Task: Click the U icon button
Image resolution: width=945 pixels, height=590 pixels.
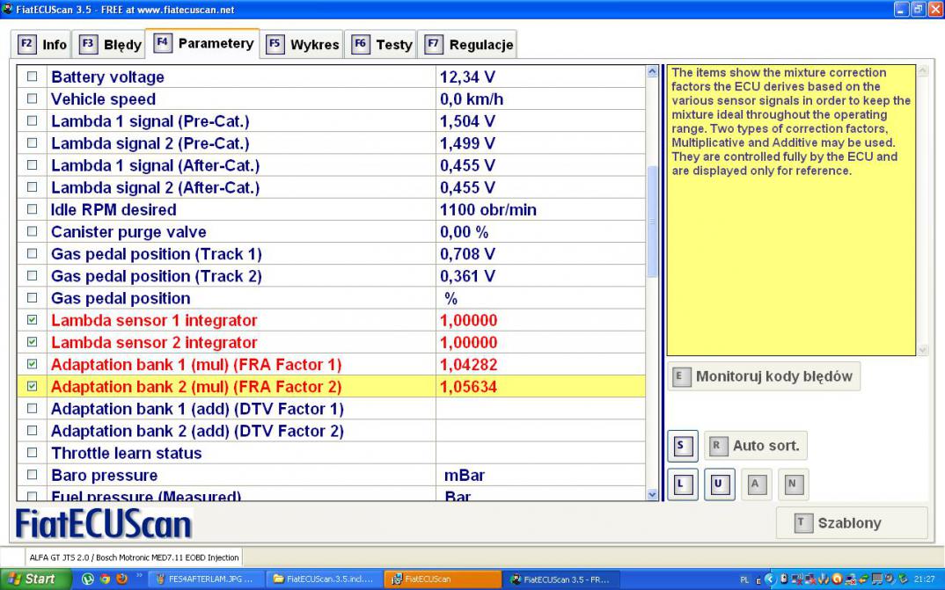Action: click(x=717, y=484)
